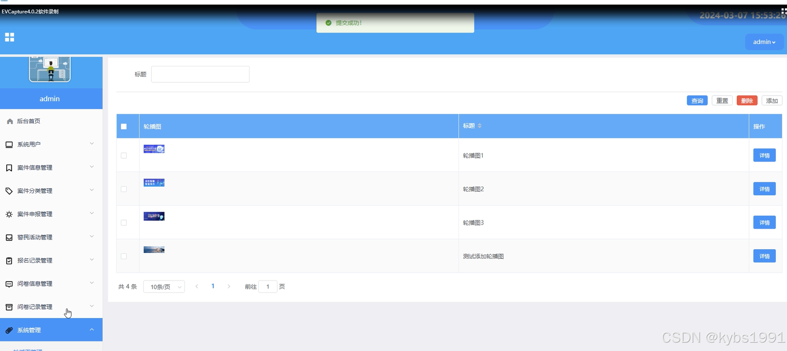This screenshot has width=787, height=351.
Task: Open the 10条/页 page size dropdown
Action: point(164,287)
